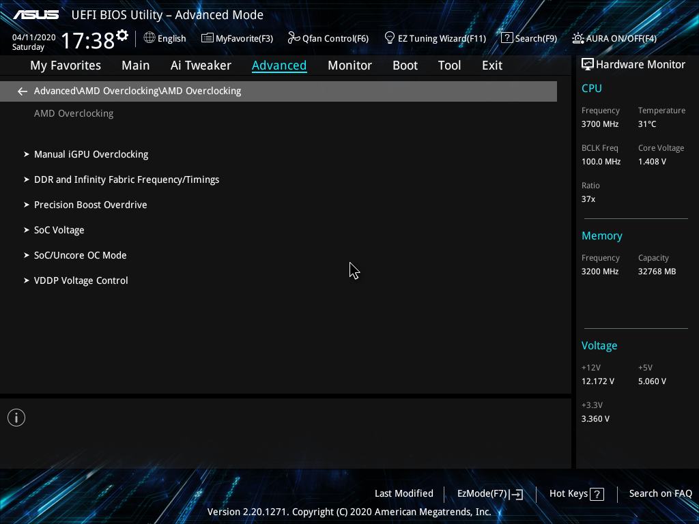Click BCLK Freq value 100.0 MHz
The image size is (699, 524).
(x=601, y=161)
